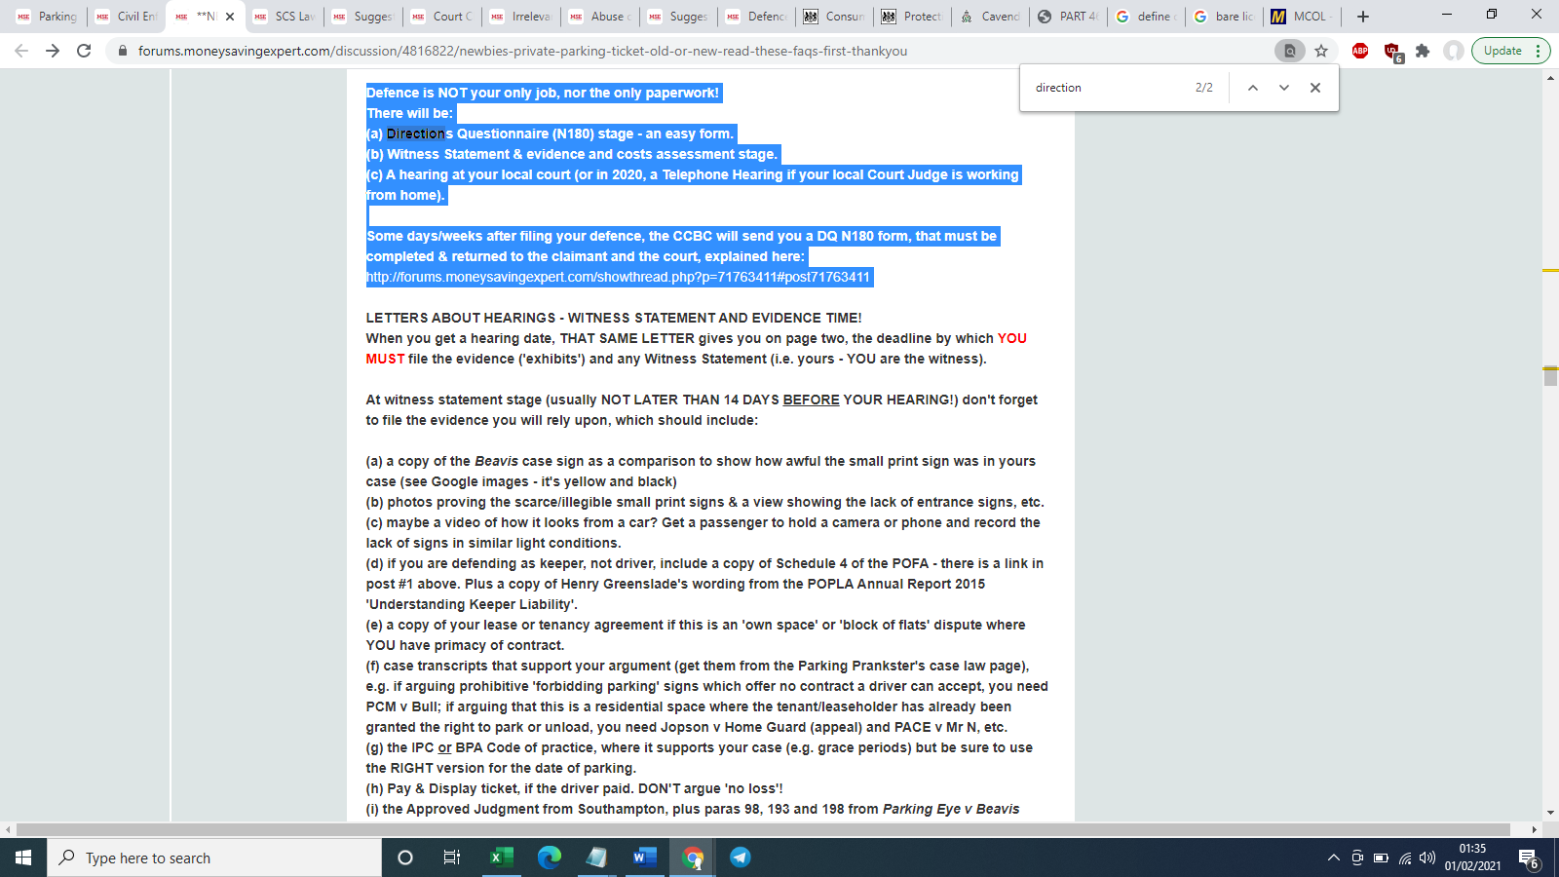
Task: Open the volume control in system tray
Action: 1427,858
